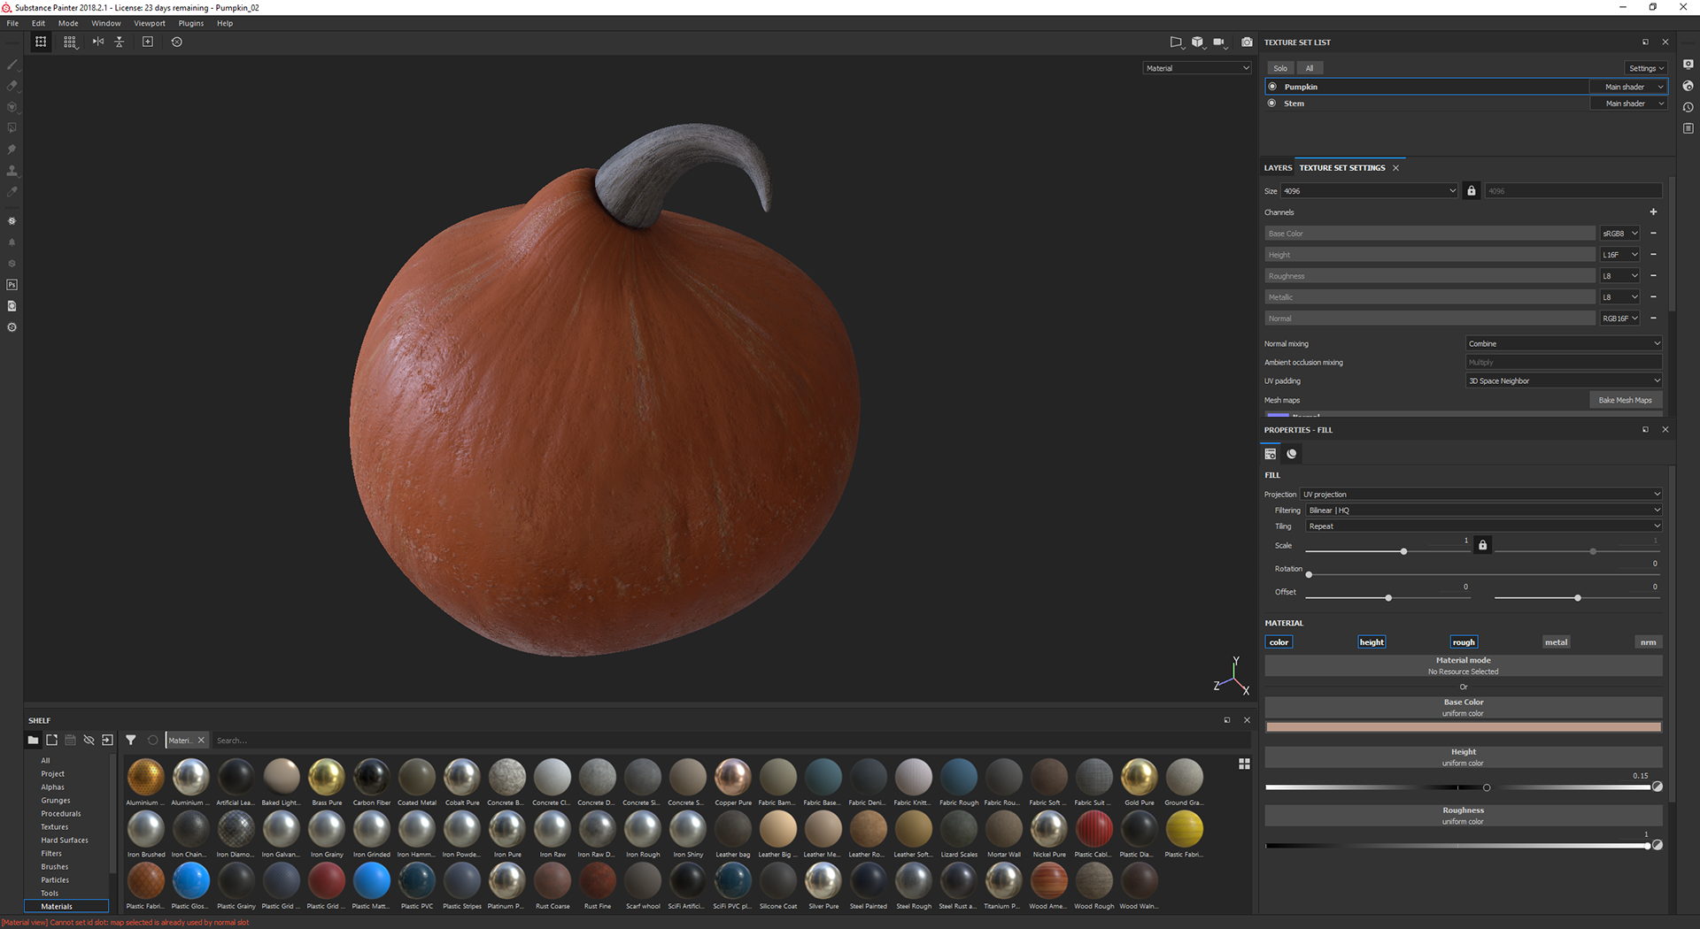This screenshot has width=1700, height=929.
Task: Open the grid display options icon
Action: (x=70, y=42)
